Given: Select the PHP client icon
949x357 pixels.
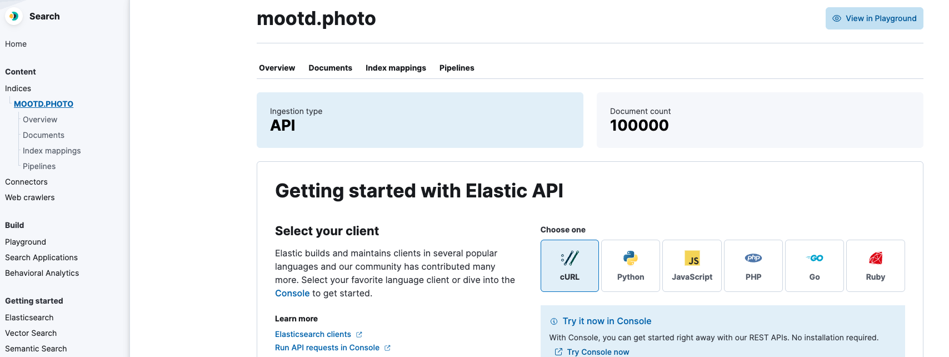Looking at the screenshot, I should pyautogui.click(x=753, y=258).
